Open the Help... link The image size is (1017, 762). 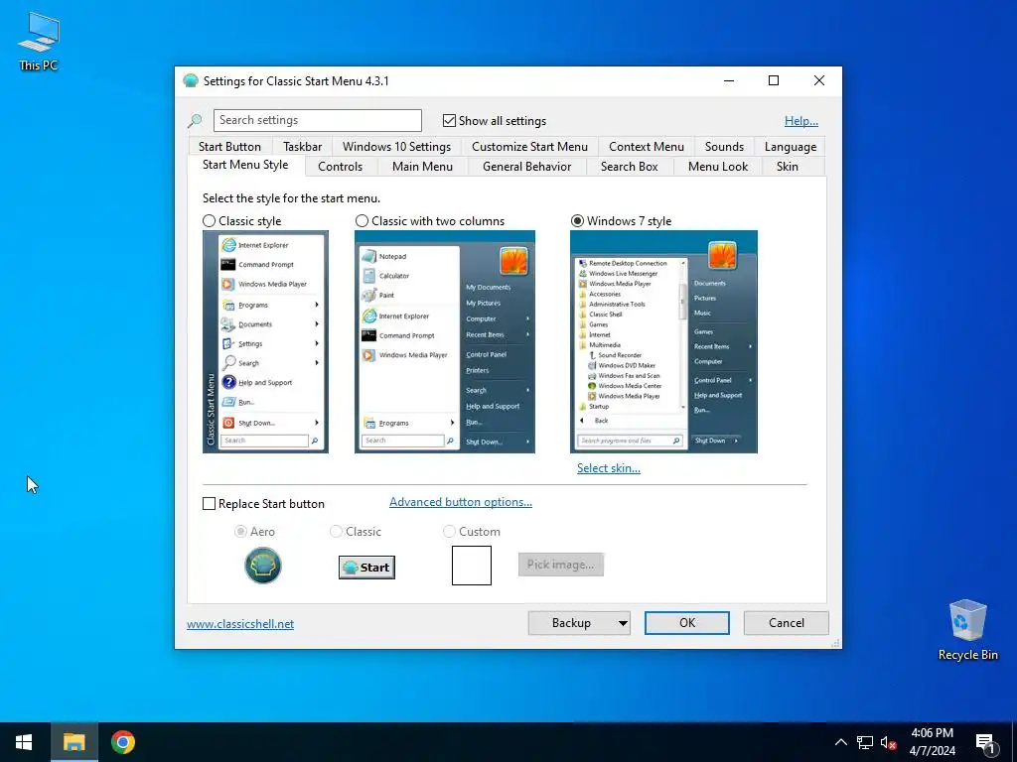[801, 121]
